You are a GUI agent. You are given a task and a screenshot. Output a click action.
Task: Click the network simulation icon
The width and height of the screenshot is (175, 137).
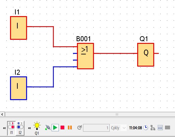tap(153, 128)
